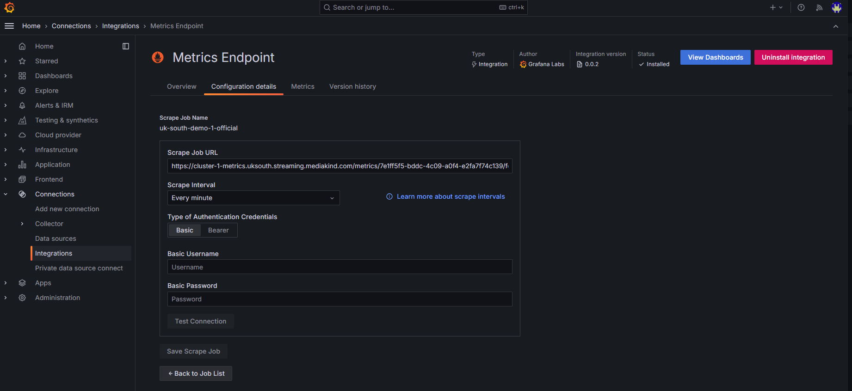Click the View Dashboards button
852x391 pixels.
tap(715, 57)
